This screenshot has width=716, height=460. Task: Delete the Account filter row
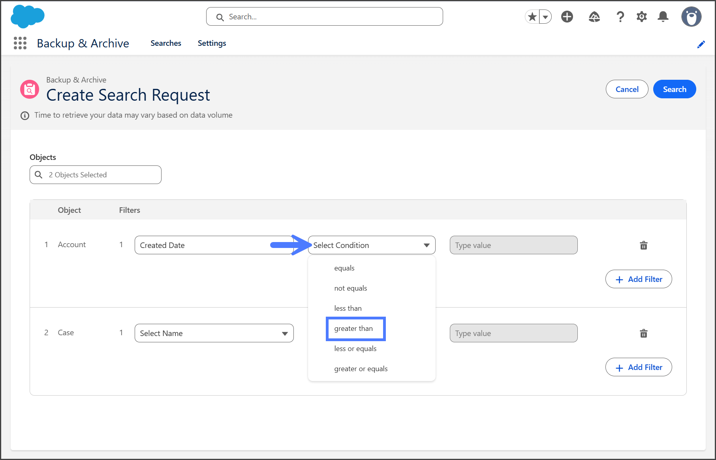[643, 245]
